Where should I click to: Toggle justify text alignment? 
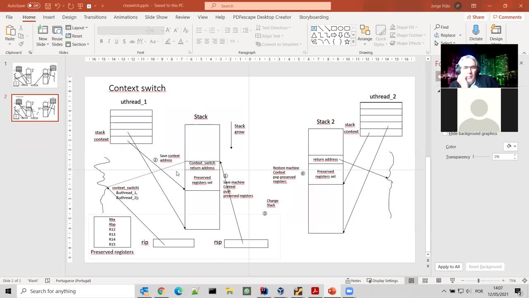(x=222, y=41)
